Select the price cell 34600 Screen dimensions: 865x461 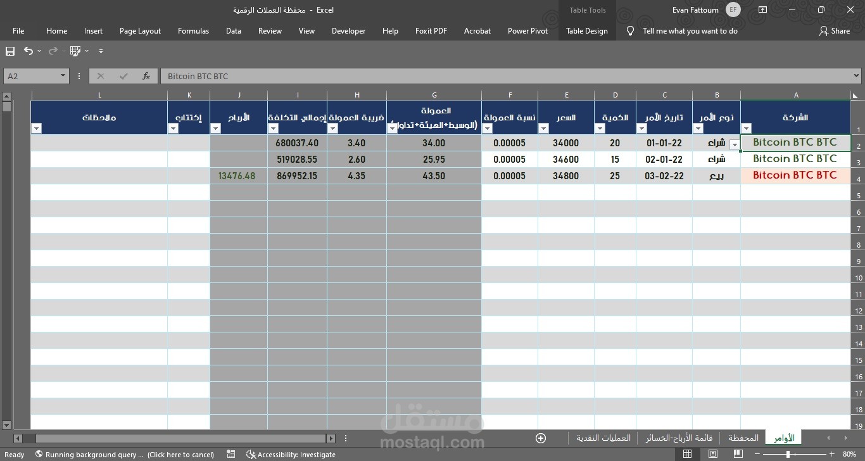(566, 160)
